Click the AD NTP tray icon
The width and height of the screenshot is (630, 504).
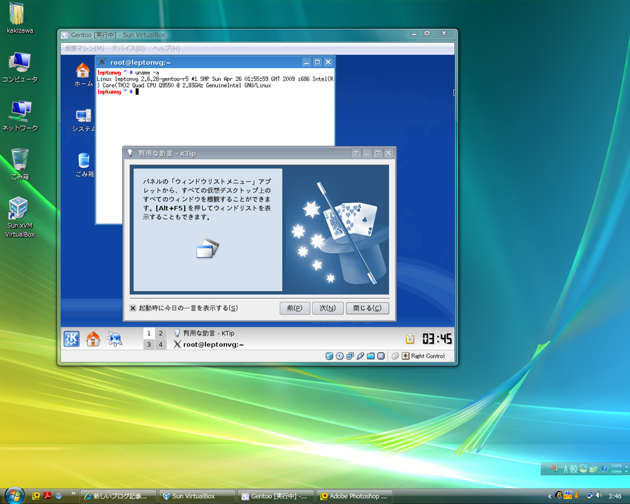point(567,495)
